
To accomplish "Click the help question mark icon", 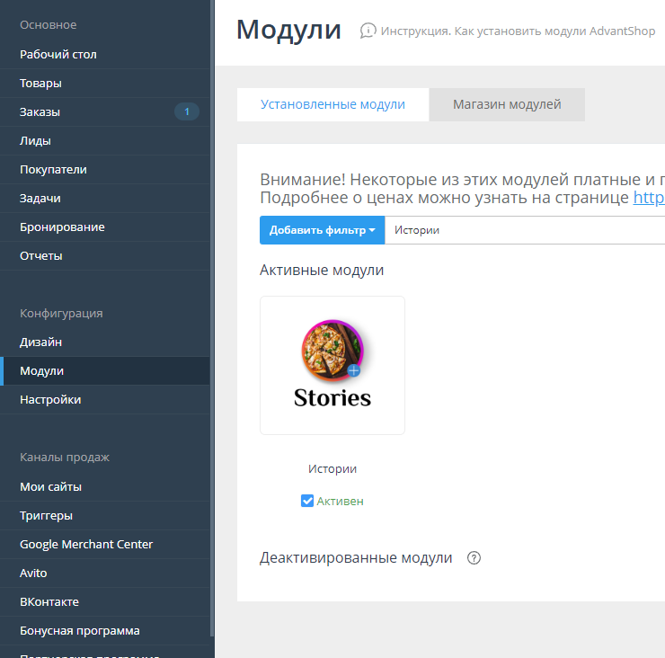I will pyautogui.click(x=474, y=558).
